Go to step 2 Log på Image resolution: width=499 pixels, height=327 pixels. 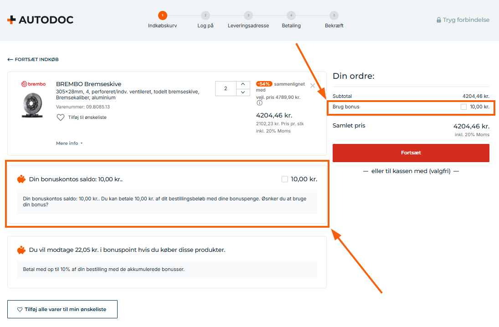[x=205, y=20]
